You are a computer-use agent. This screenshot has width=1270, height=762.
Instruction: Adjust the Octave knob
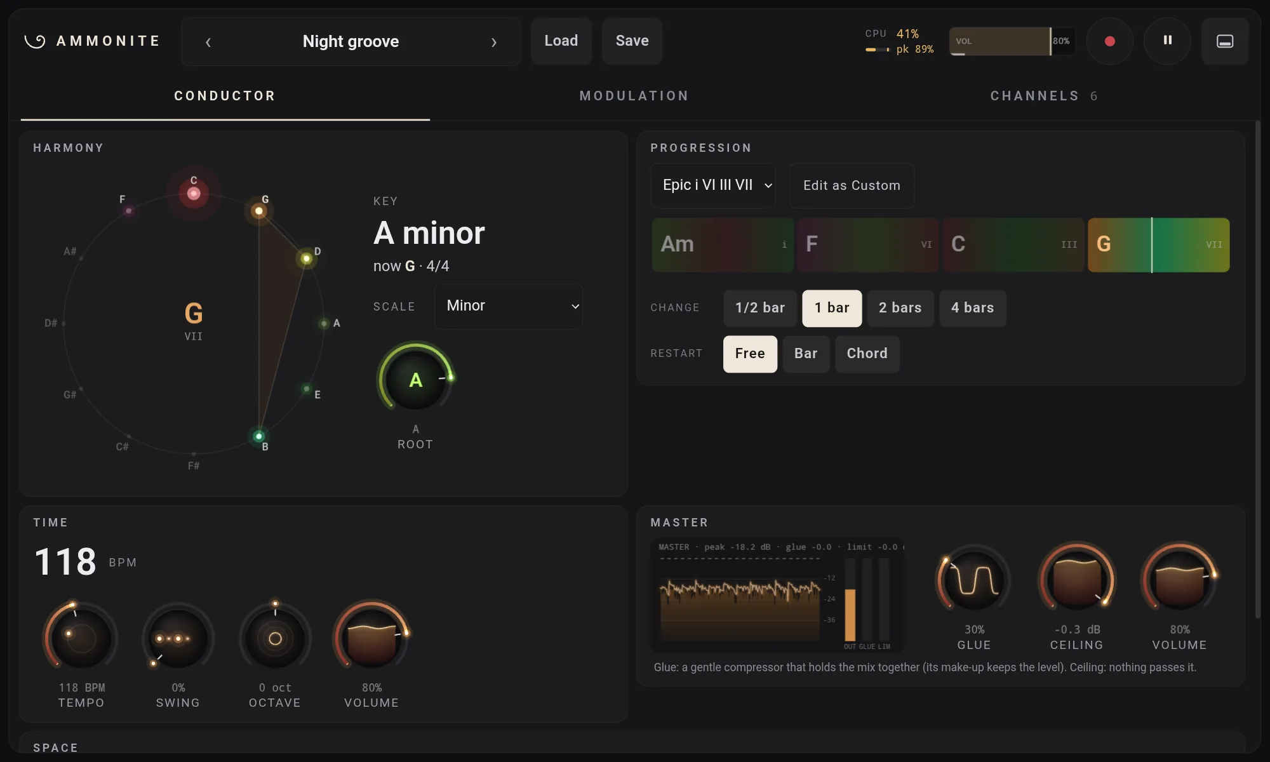click(x=275, y=638)
